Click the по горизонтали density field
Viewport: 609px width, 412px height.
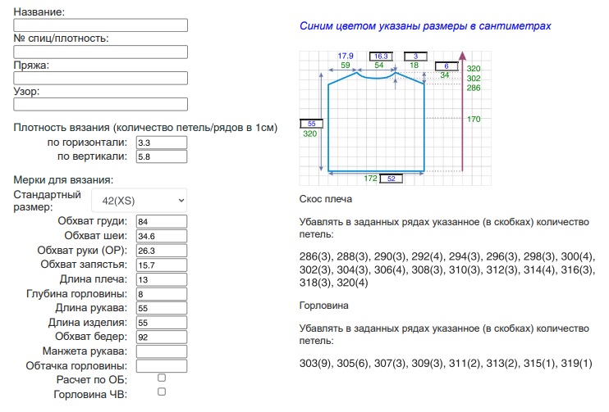[x=161, y=143]
